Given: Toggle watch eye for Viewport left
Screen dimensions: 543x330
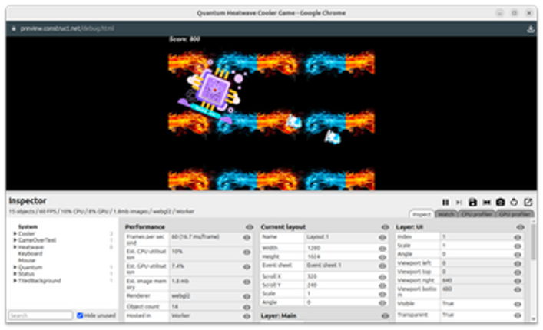Looking at the screenshot, I should (518, 264).
